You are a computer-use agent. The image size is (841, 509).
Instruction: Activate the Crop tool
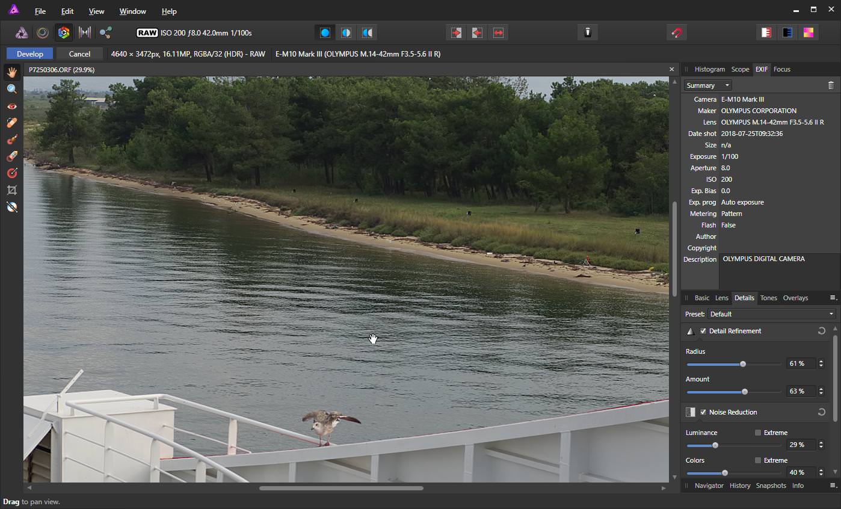tap(11, 190)
